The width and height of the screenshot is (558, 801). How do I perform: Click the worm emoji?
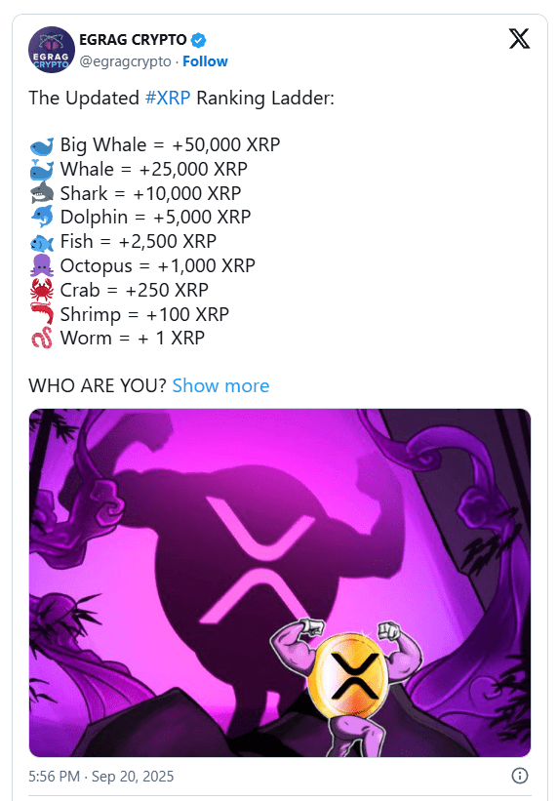click(x=41, y=339)
